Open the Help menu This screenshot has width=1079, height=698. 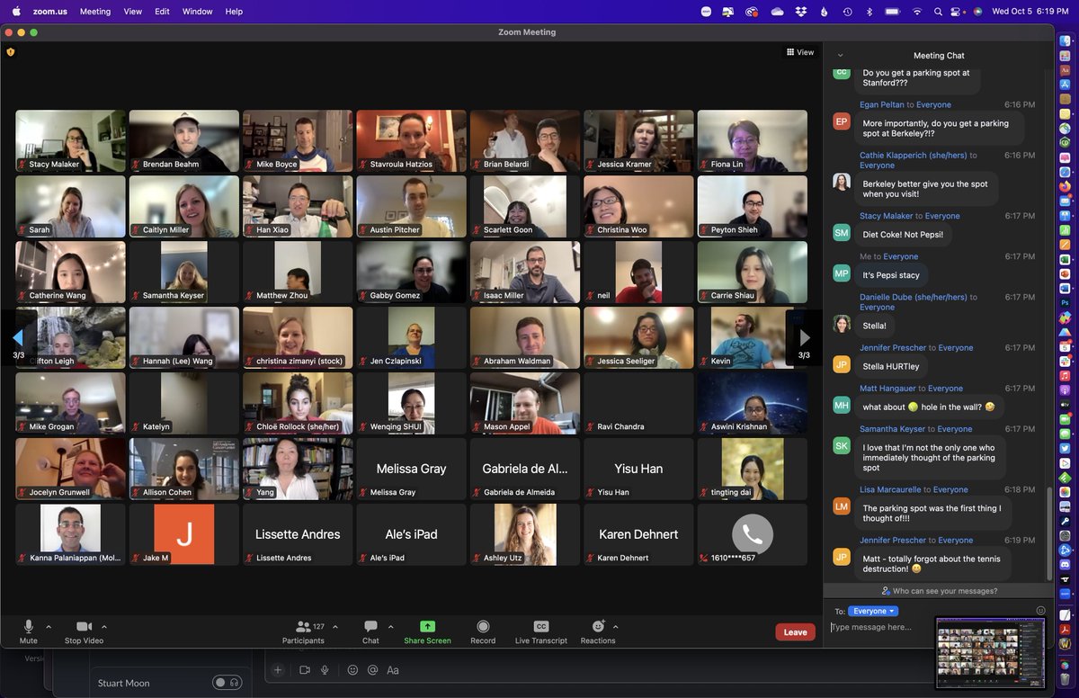[234, 12]
